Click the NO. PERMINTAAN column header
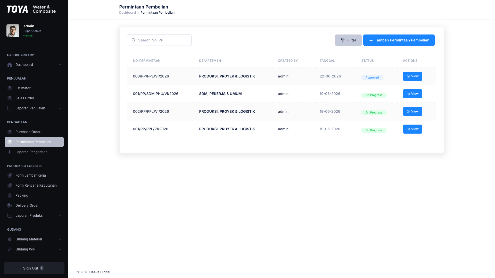 (x=147, y=61)
